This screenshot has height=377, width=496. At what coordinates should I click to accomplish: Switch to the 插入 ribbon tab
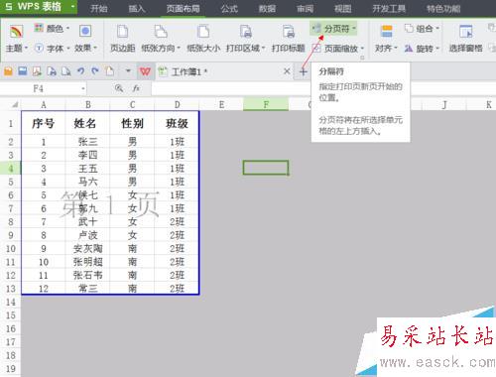click(137, 8)
